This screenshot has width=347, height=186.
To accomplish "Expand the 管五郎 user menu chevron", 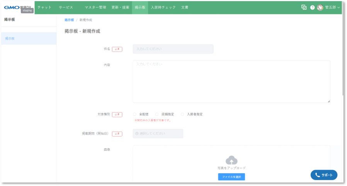I will (x=338, y=7).
